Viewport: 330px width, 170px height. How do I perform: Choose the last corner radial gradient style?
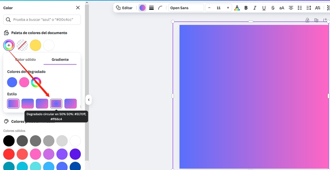tap(71, 103)
